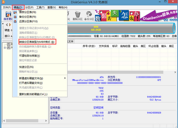Viewport: 178px width, 128px height.
Task: Click the 起始柱面 column header
Action: (125, 46)
